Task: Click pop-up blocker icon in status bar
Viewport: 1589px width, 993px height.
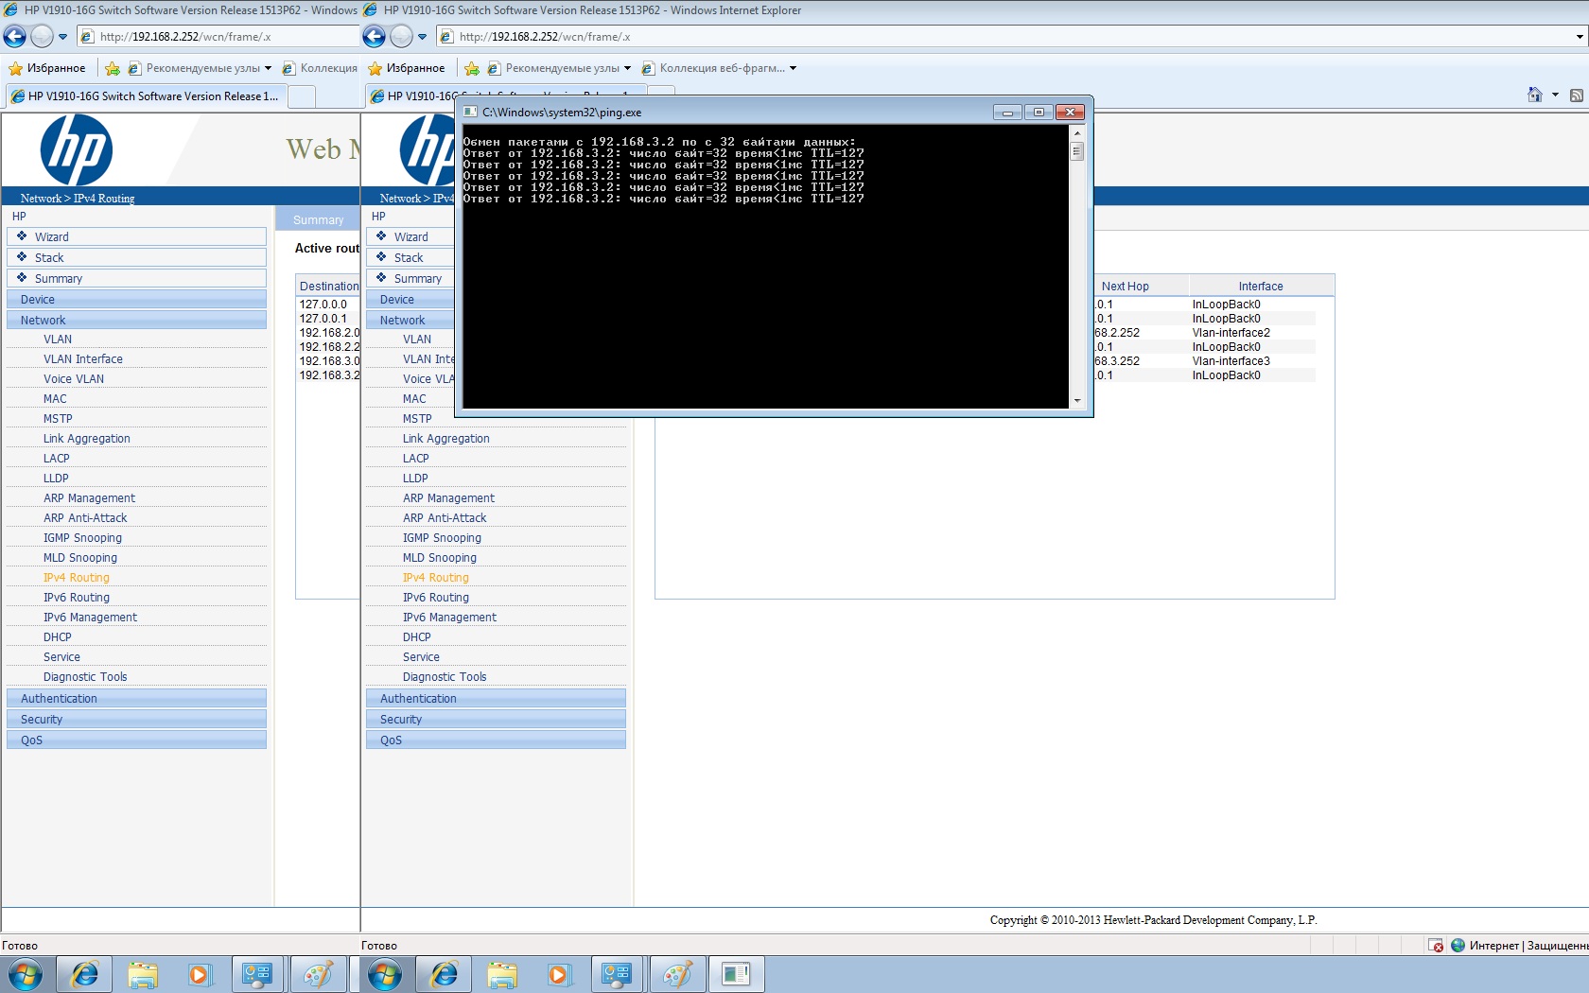Action: tap(1436, 945)
